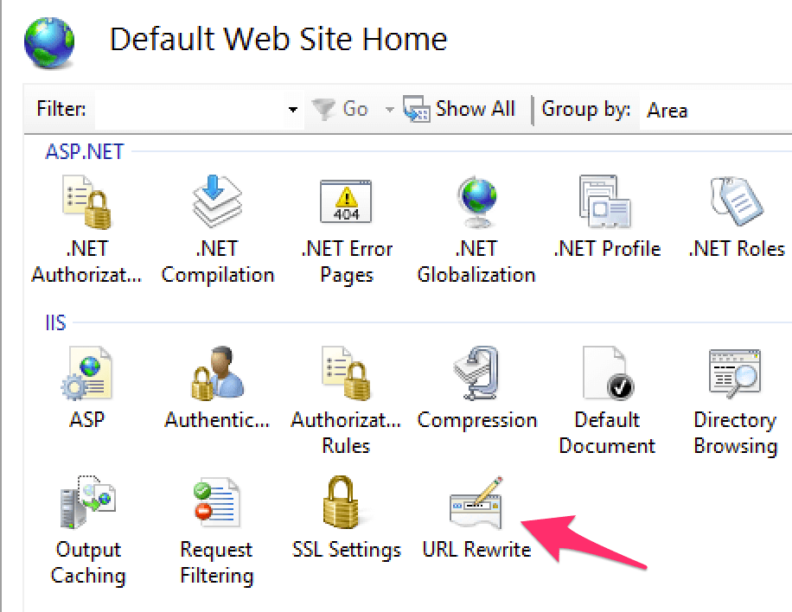Open the Group by Area selector
Image resolution: width=792 pixels, height=612 pixels.
click(667, 110)
